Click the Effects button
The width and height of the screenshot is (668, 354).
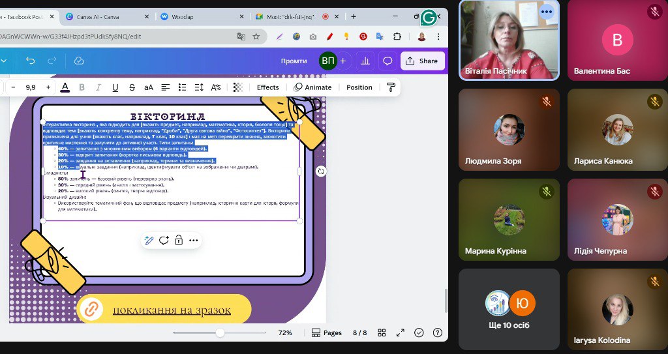point(267,87)
